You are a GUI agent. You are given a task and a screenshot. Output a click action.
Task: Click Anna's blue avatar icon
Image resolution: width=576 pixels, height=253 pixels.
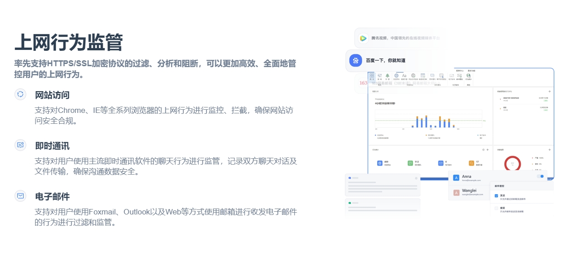click(456, 178)
